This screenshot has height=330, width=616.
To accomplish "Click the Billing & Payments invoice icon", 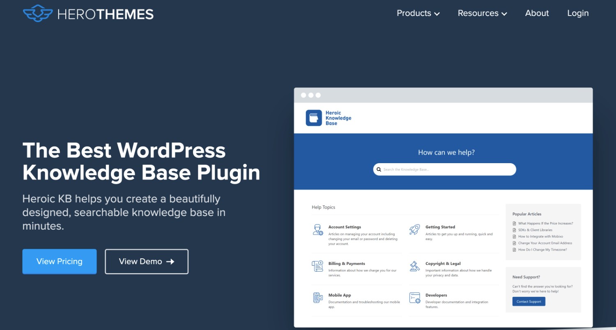I will tap(318, 266).
